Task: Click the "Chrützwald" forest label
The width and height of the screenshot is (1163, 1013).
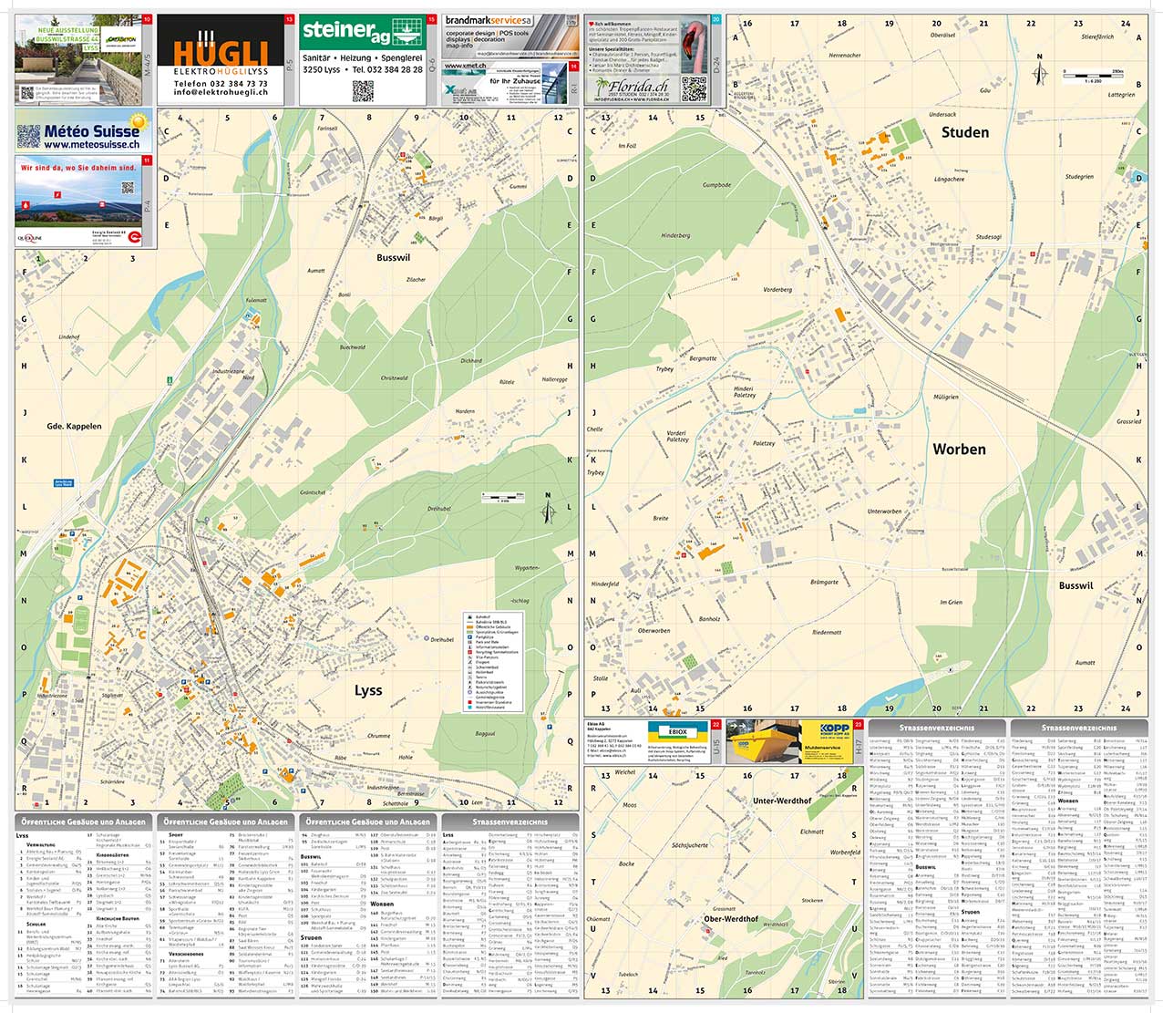Action: (395, 377)
